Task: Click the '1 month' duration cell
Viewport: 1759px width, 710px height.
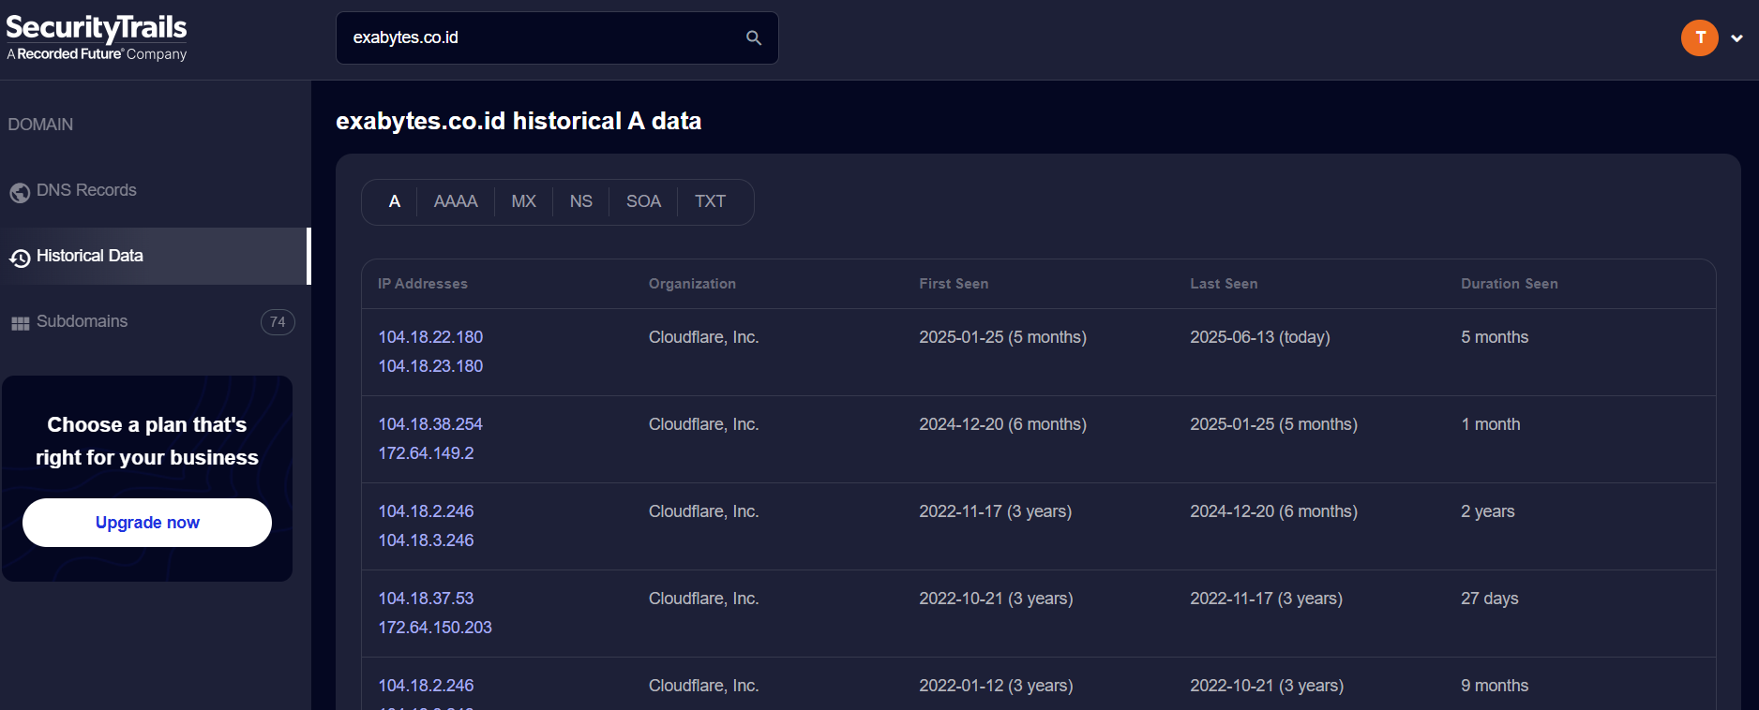Action: [1490, 424]
